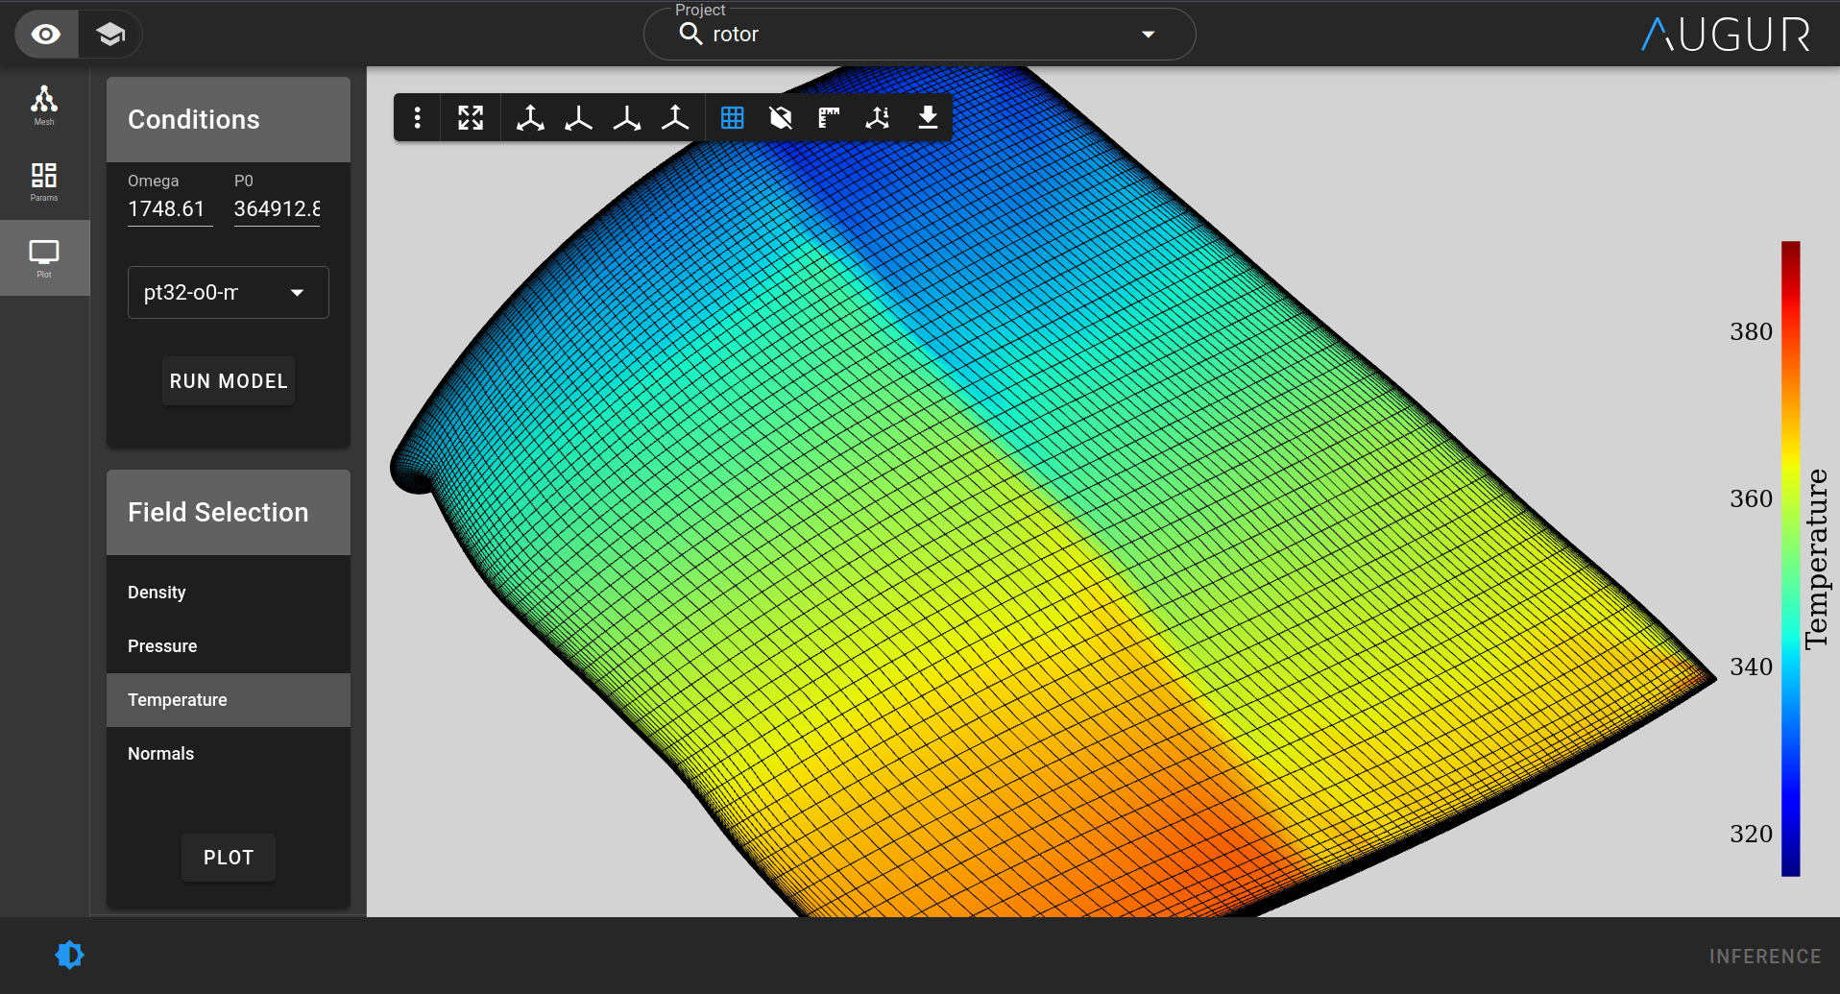1840x994 pixels.
Task: Open the Mesh sidebar tab
Action: (x=44, y=105)
